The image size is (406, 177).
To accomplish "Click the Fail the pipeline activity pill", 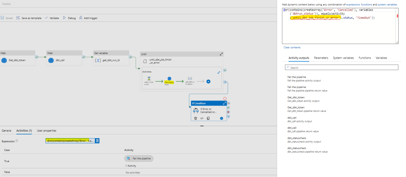I will [x=139, y=159].
